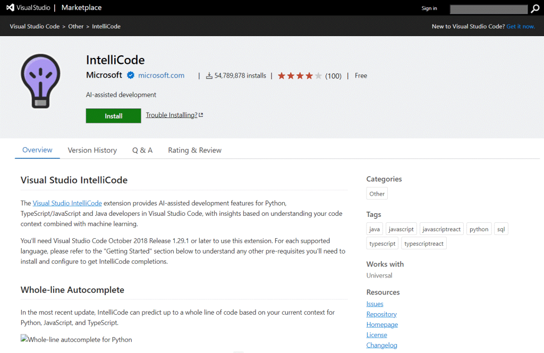Open the Issues resource link
The width and height of the screenshot is (544, 353).
(x=375, y=304)
